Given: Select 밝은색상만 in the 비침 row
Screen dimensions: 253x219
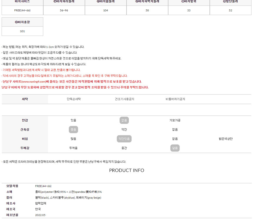Looking at the screenshot, I should (226, 139).
